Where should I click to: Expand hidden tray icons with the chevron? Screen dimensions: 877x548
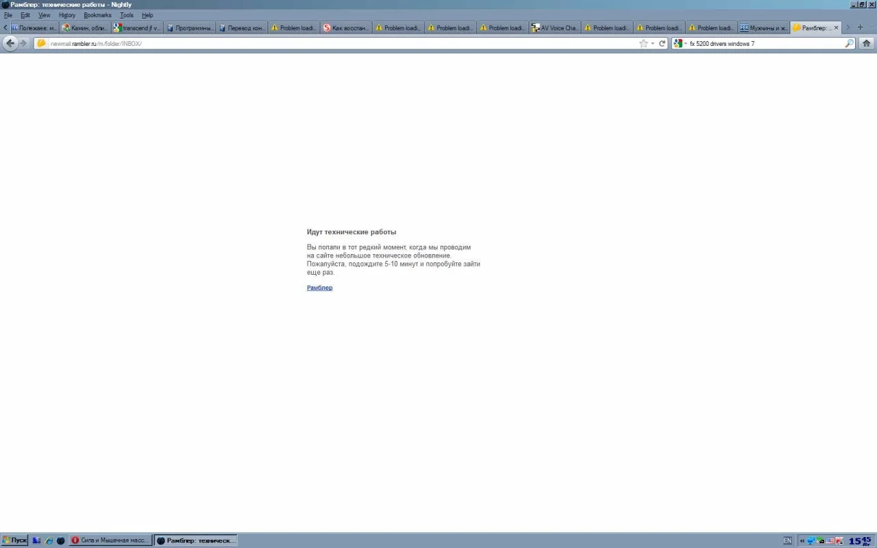tap(802, 540)
